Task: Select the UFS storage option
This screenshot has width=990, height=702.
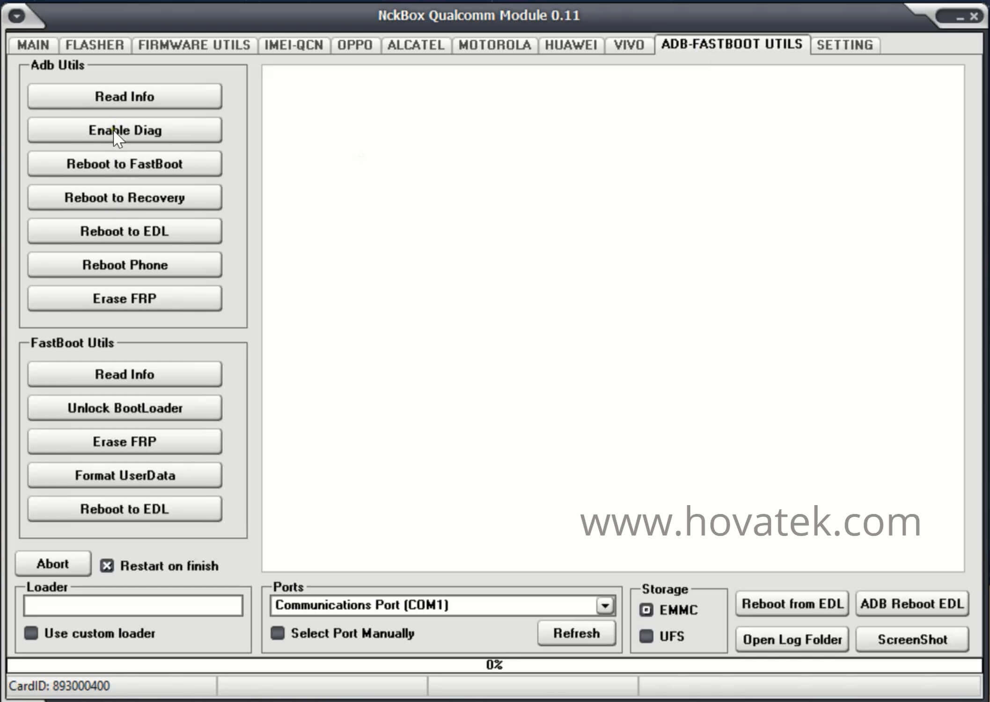Action: 646,636
